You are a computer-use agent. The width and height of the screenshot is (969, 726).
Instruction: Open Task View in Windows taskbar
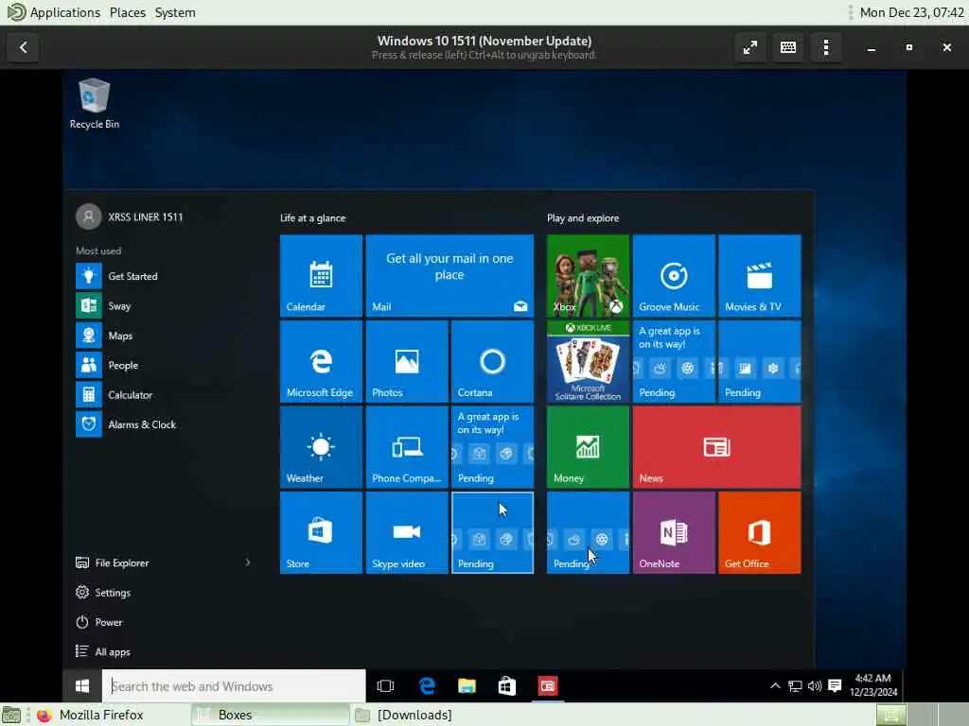click(386, 686)
